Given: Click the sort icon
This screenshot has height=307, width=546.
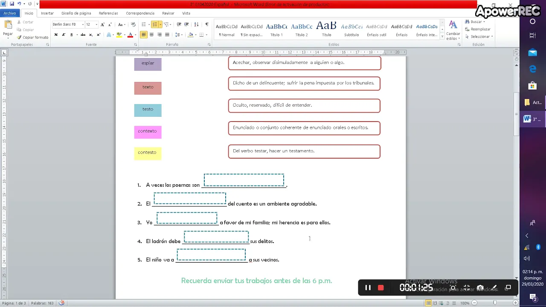Looking at the screenshot, I should [x=196, y=25].
